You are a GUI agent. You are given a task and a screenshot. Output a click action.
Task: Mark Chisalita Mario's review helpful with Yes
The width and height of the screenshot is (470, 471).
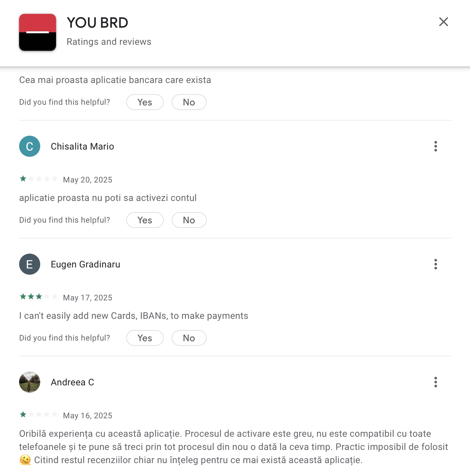(x=145, y=220)
